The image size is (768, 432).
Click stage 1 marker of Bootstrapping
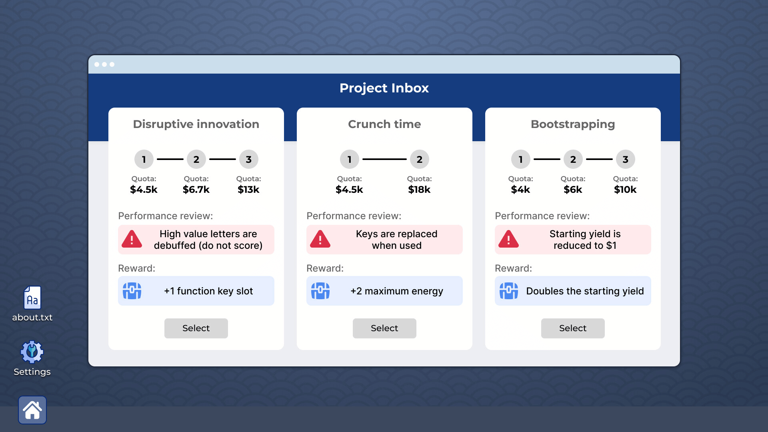pos(520,159)
